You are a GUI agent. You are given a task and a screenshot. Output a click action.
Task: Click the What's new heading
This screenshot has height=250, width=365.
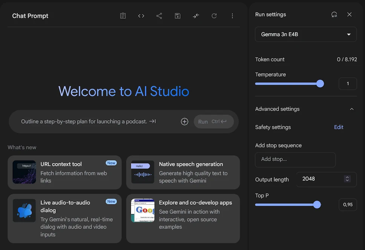pyautogui.click(x=22, y=147)
